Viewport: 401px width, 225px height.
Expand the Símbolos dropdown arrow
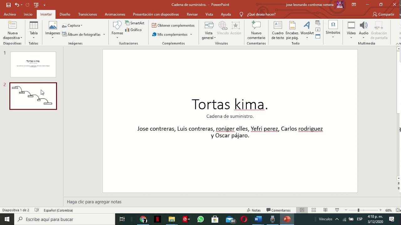(x=333, y=37)
